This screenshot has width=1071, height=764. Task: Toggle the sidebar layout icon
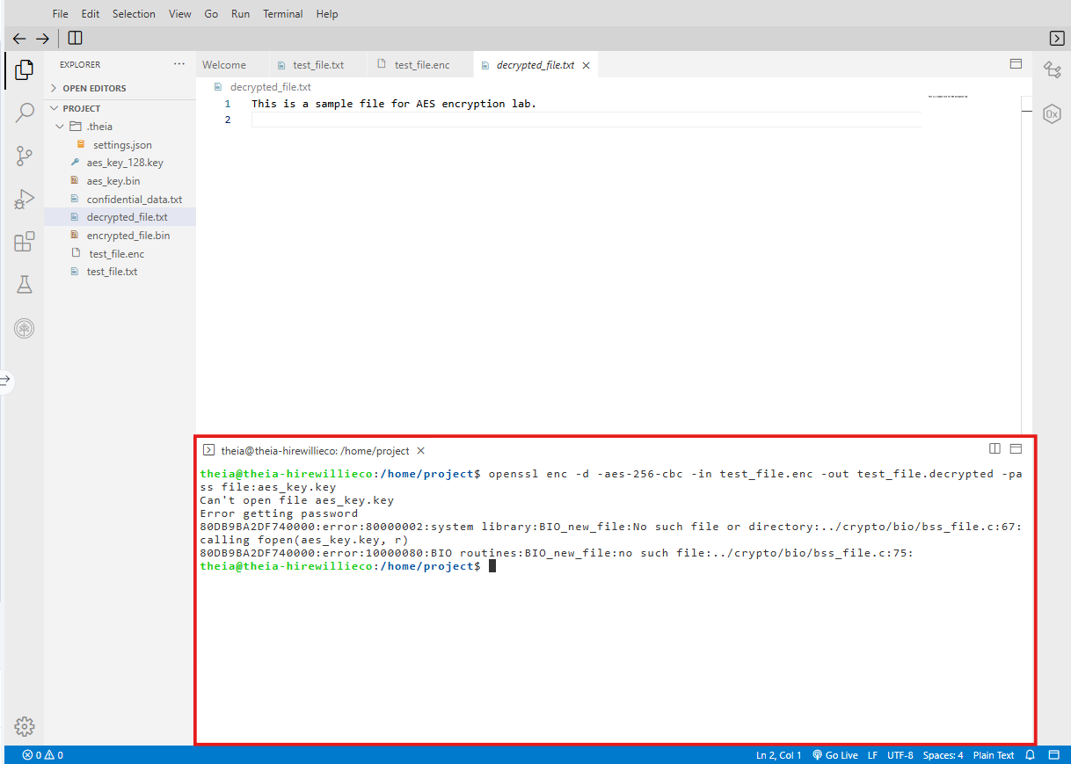point(75,38)
